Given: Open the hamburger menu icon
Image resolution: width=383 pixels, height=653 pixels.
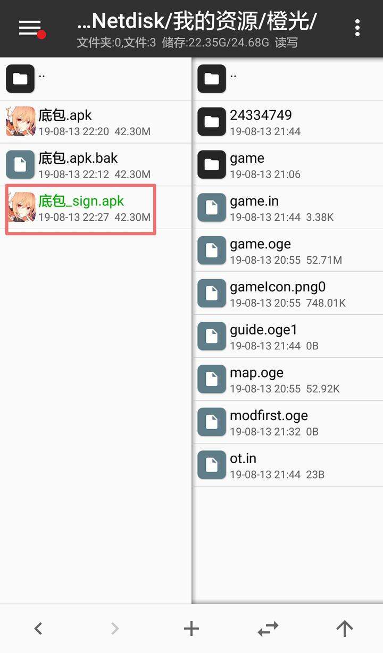Looking at the screenshot, I should tap(30, 28).
